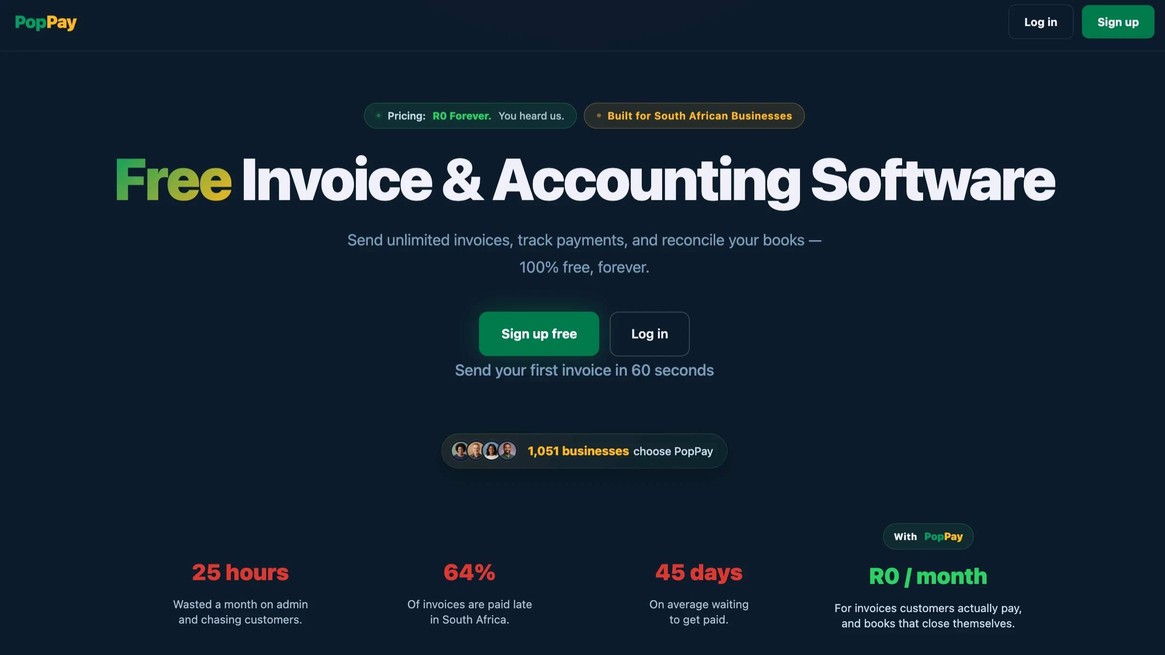Viewport: 1165px width, 655px height.
Task: Click the '25 hours' statistic
Action: click(240, 572)
